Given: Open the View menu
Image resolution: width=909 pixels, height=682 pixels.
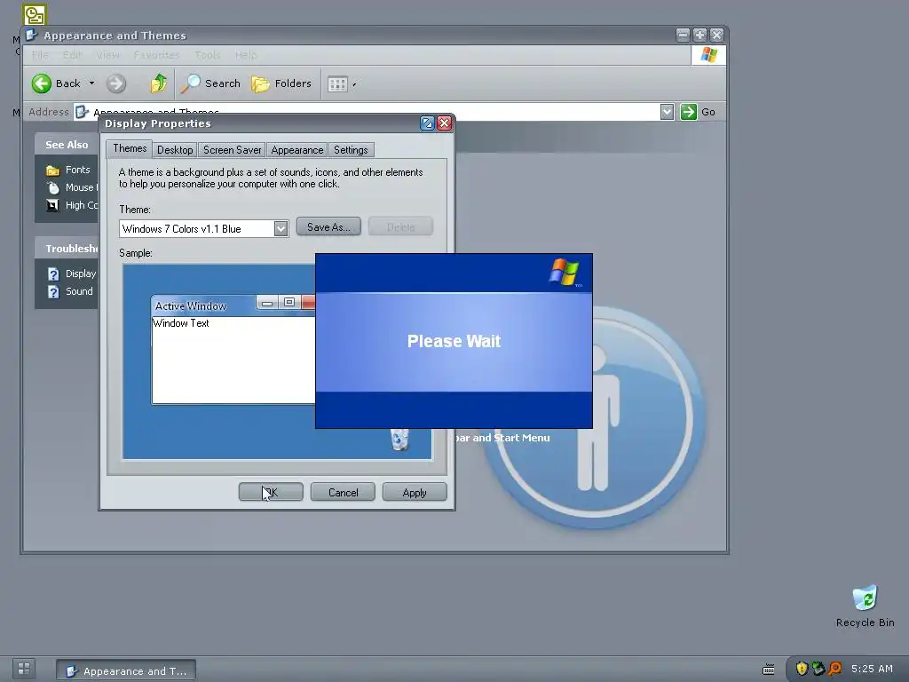Looking at the screenshot, I should click(107, 55).
